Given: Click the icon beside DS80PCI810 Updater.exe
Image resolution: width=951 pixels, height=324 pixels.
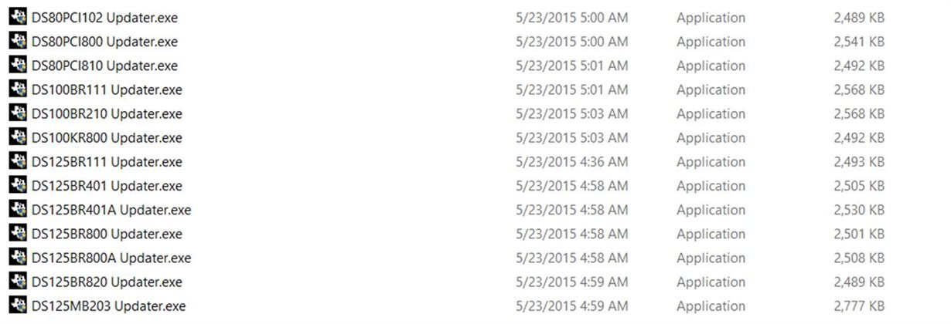Looking at the screenshot, I should 18,65.
